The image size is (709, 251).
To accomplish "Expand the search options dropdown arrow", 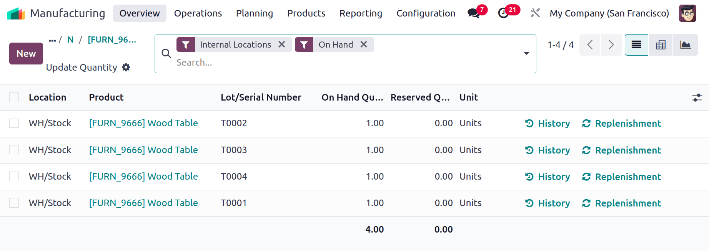I will [526, 53].
